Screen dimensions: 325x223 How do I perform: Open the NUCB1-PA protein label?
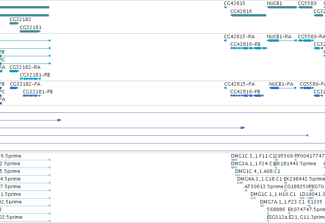tap(281, 84)
